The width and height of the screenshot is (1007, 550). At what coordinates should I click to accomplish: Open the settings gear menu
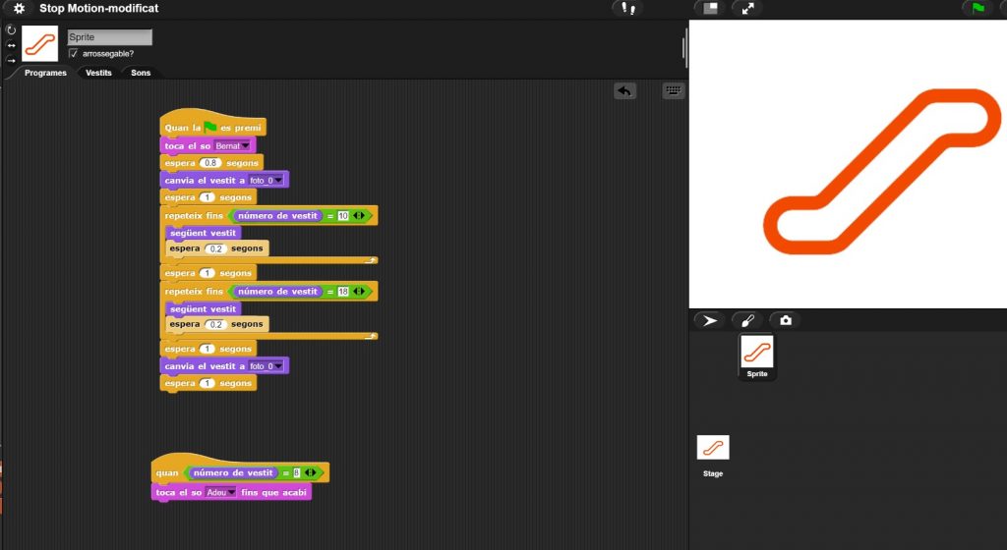tap(19, 8)
